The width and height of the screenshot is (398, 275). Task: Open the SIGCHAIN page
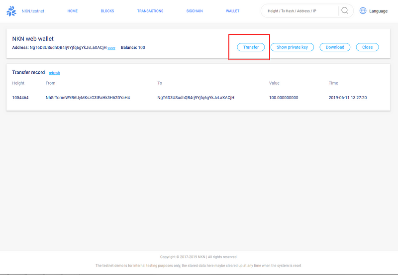(195, 11)
